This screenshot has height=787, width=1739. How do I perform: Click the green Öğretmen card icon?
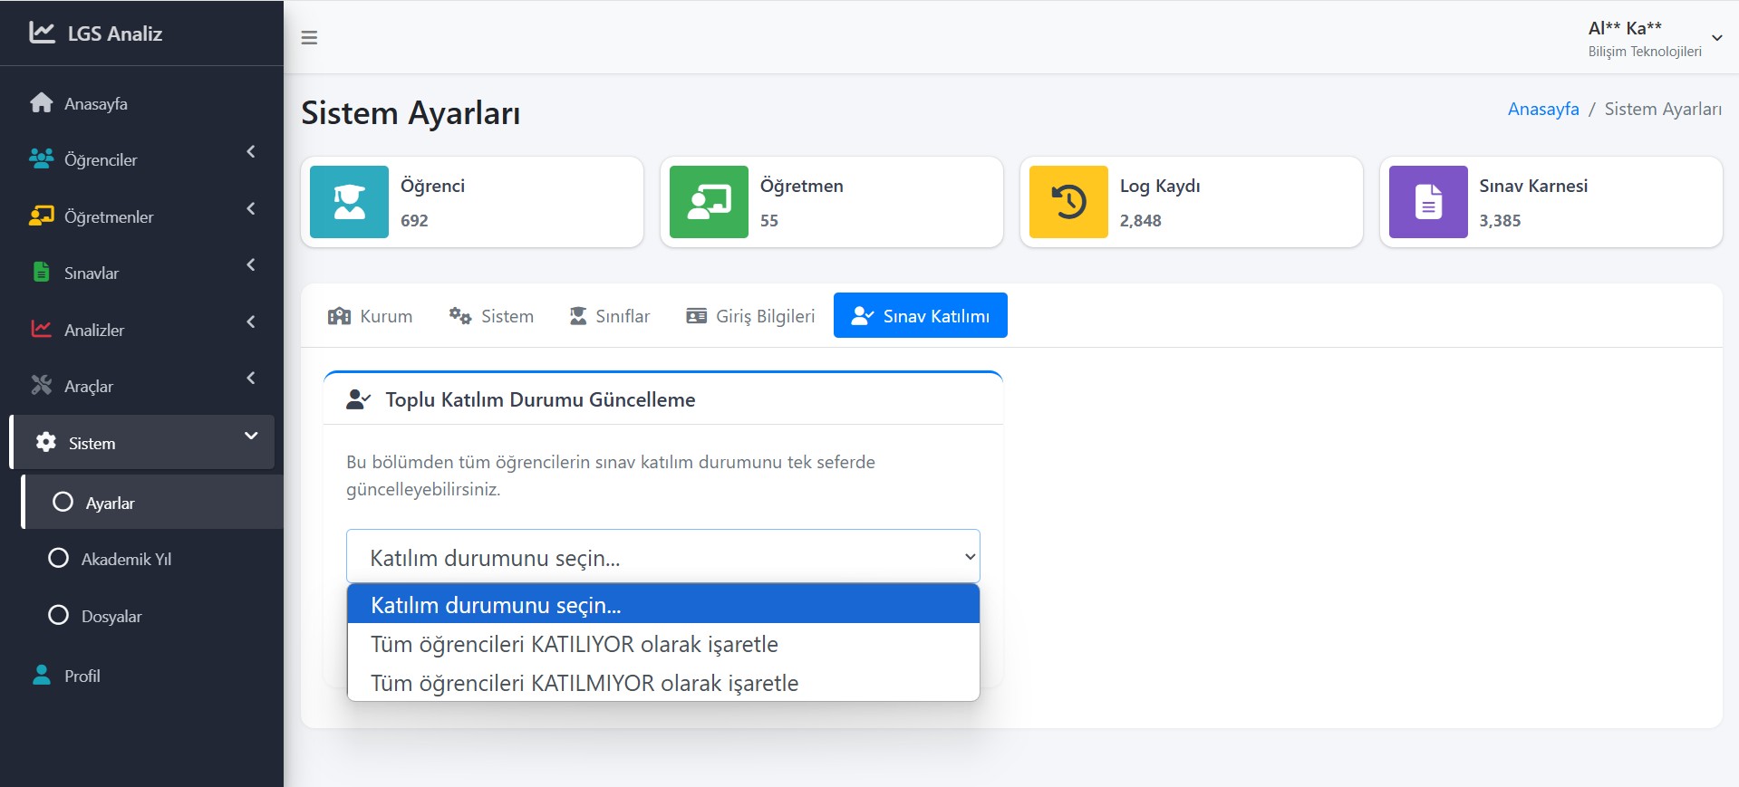pos(709,202)
